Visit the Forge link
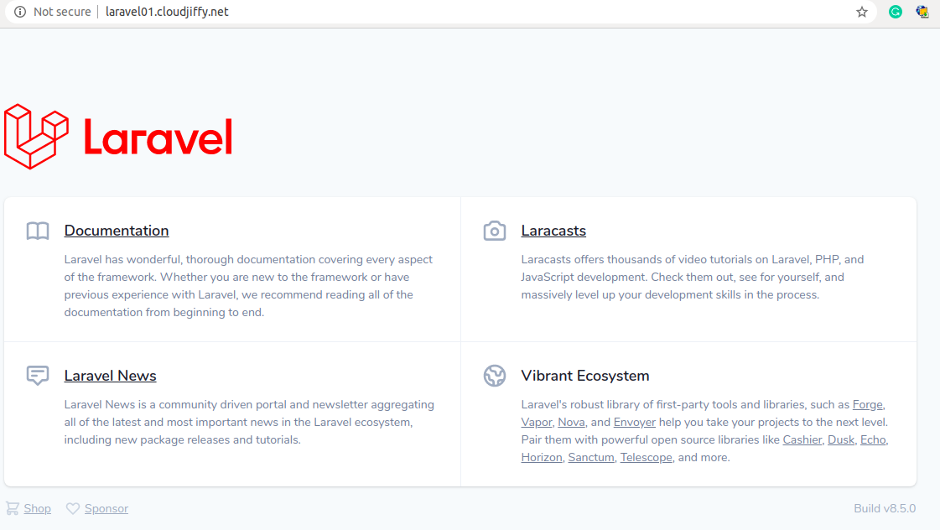940x530 pixels. [x=868, y=404]
